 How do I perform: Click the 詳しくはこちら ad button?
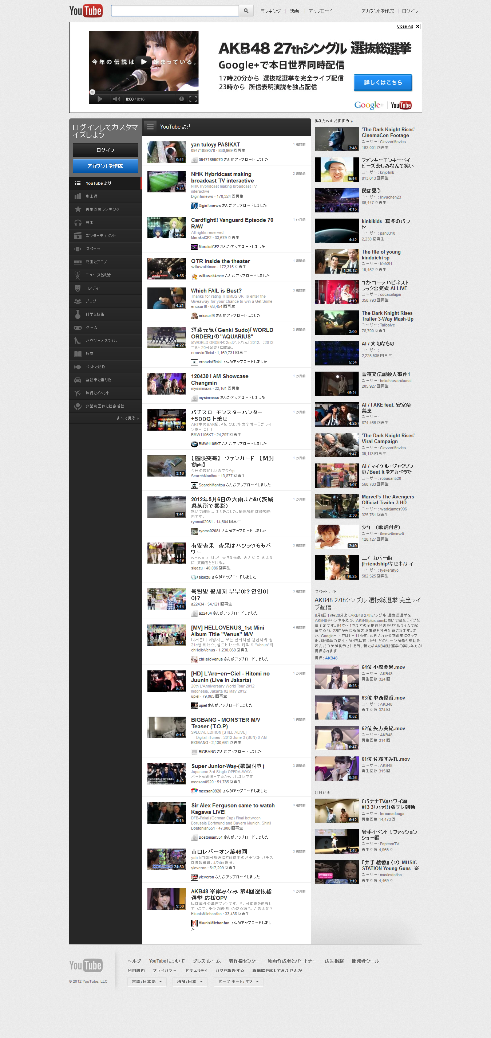(x=383, y=83)
